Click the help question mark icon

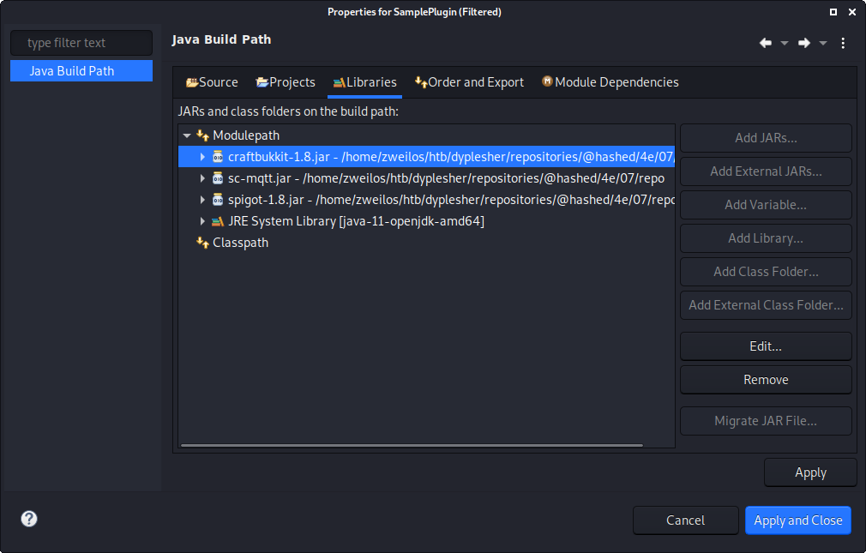click(x=29, y=519)
